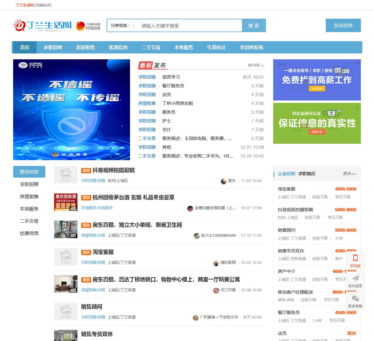374x341 pixels.
Task: Switch to the 二手交易 navigation tab
Action: pos(151,47)
